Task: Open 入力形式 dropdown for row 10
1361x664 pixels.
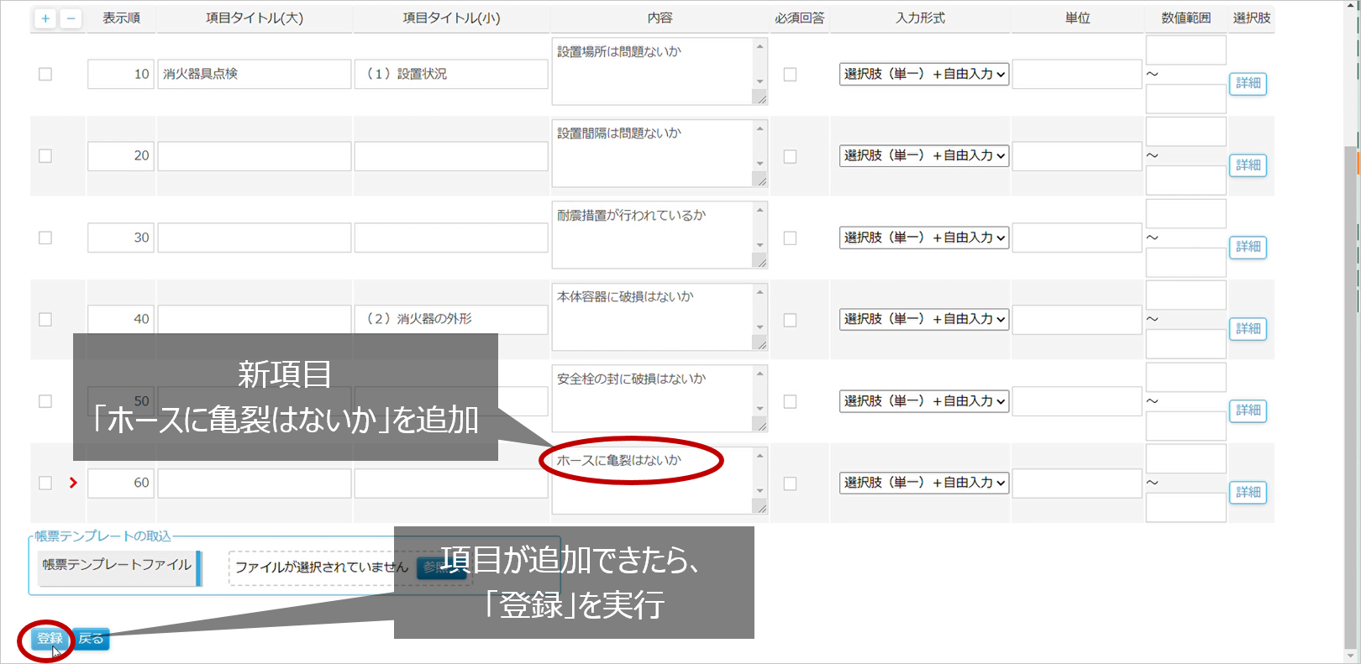Action: (924, 75)
